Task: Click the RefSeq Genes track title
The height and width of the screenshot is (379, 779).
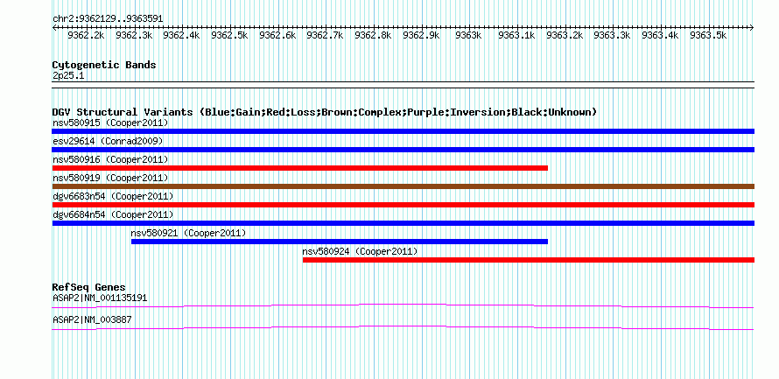Action: tap(88, 288)
